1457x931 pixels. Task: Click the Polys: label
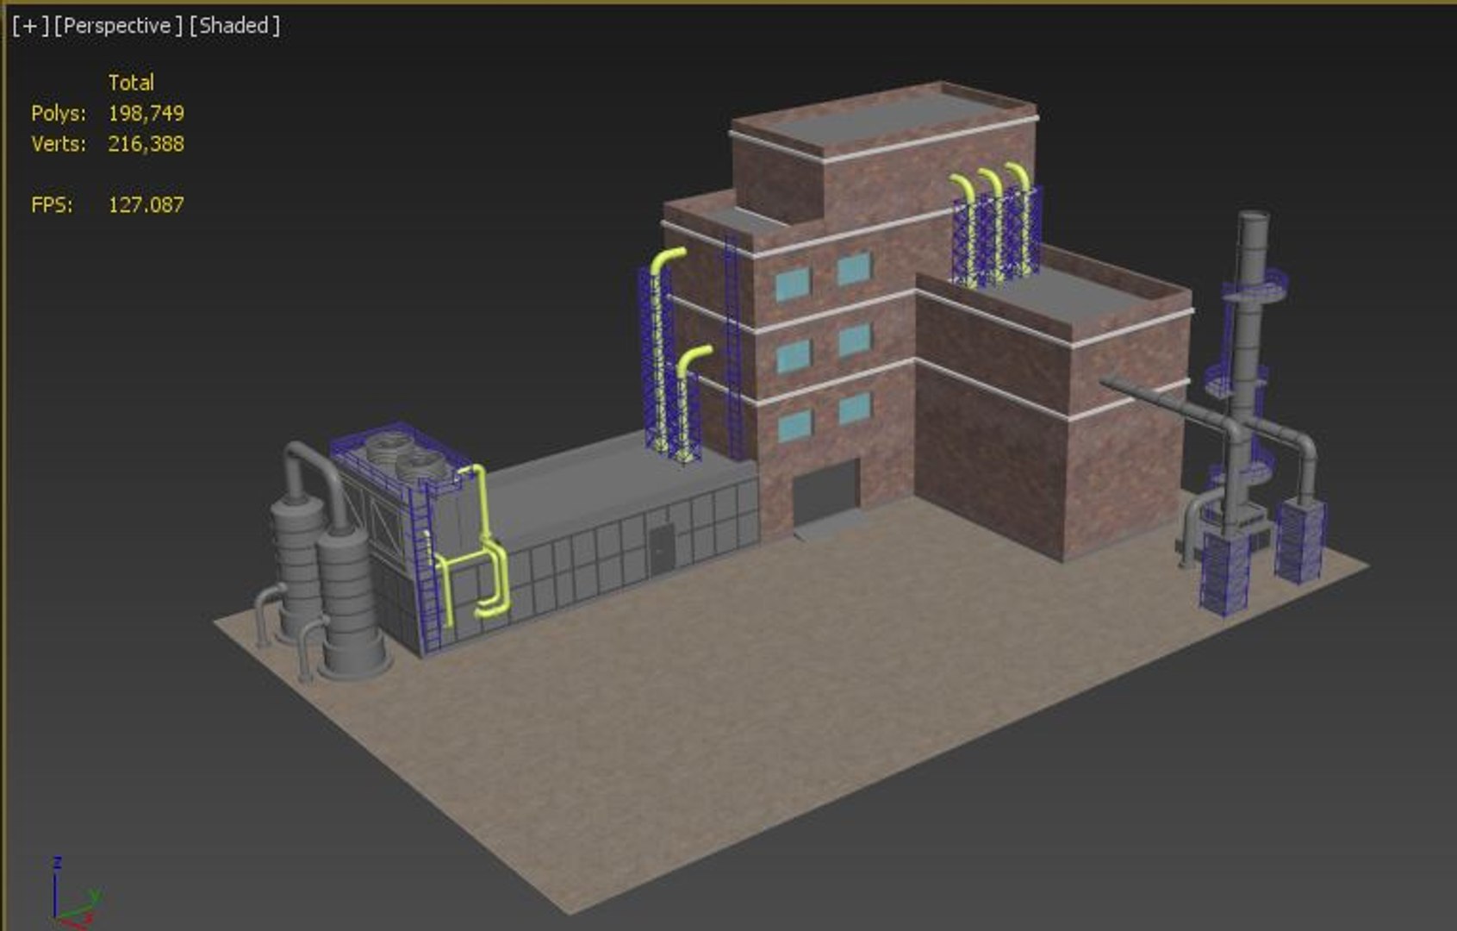[59, 113]
